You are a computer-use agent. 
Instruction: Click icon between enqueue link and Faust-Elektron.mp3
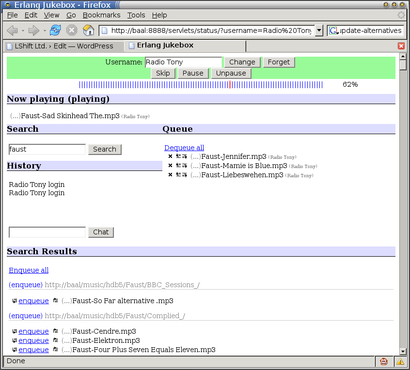pyautogui.click(x=56, y=340)
